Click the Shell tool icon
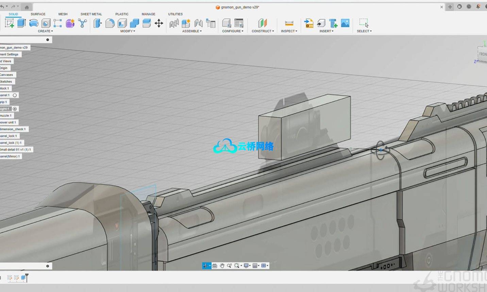 122,23
